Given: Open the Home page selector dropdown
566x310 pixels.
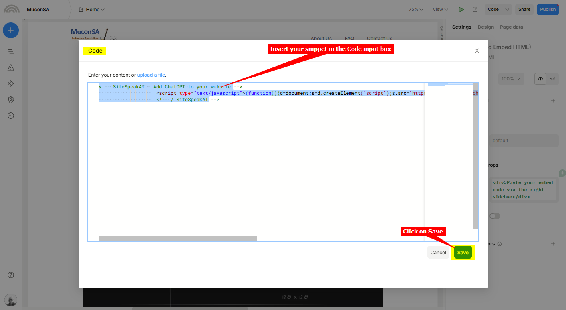Looking at the screenshot, I should [x=92, y=10].
